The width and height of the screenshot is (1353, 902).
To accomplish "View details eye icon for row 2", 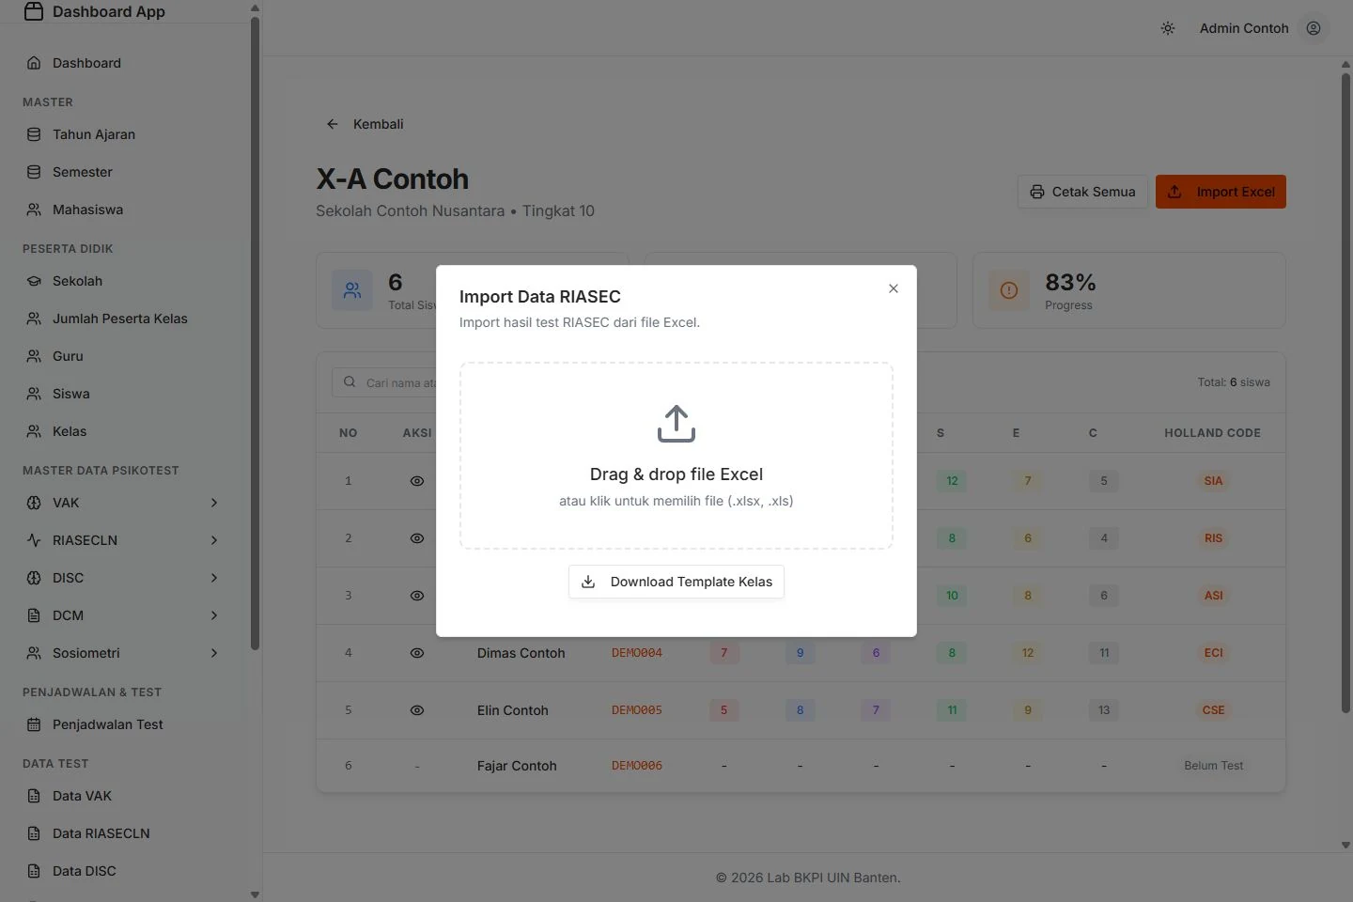I will pos(417,538).
